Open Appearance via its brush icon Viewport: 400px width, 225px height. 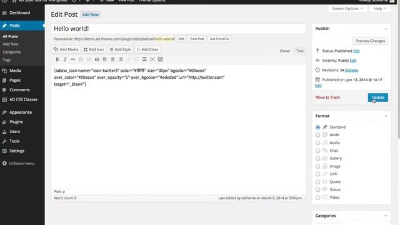[4, 112]
